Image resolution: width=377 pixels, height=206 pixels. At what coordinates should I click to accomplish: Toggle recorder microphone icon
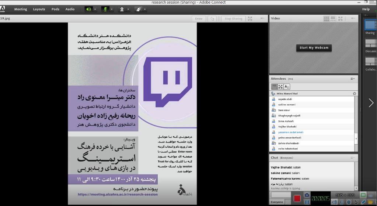(x=341, y=202)
